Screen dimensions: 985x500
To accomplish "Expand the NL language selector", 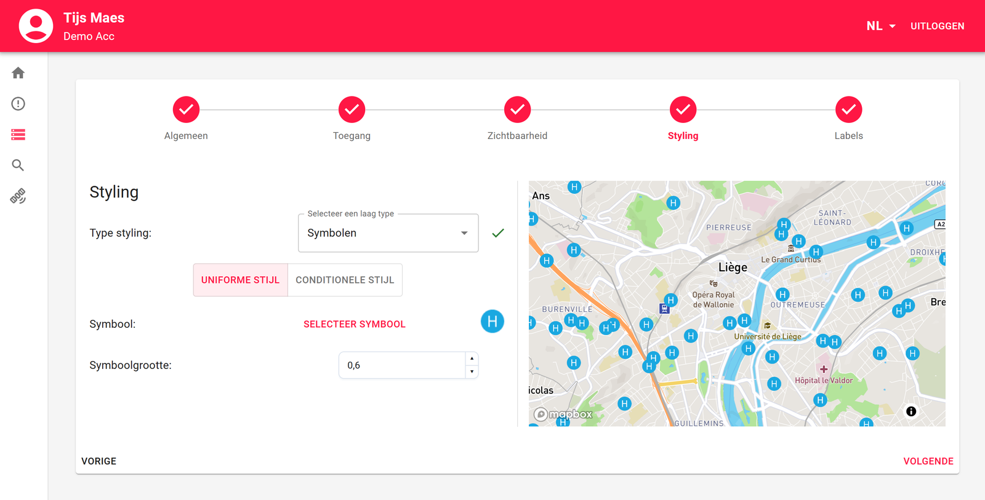I will (880, 26).
